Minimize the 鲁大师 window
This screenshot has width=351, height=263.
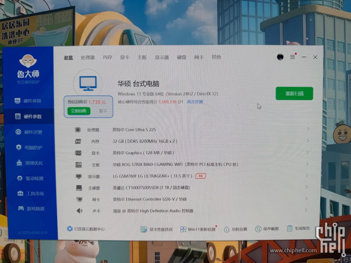304,57
